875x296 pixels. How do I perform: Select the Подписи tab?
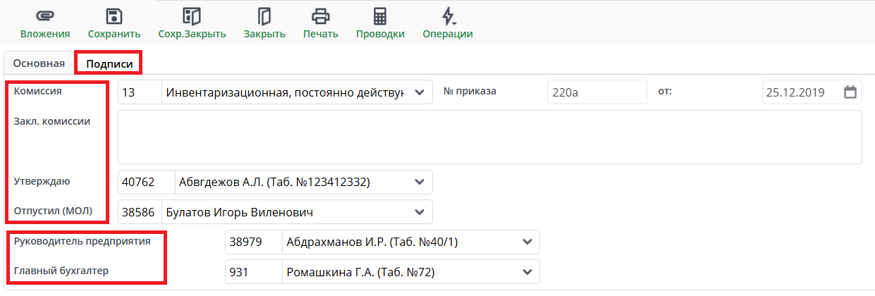(x=109, y=63)
